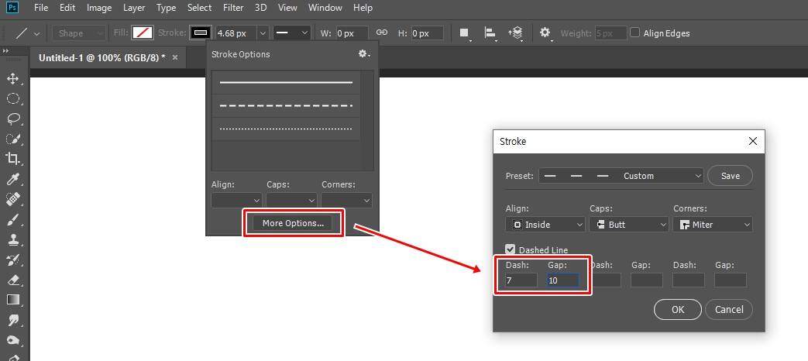Select the Quick Selection tool
808x361 pixels.
pyautogui.click(x=13, y=139)
